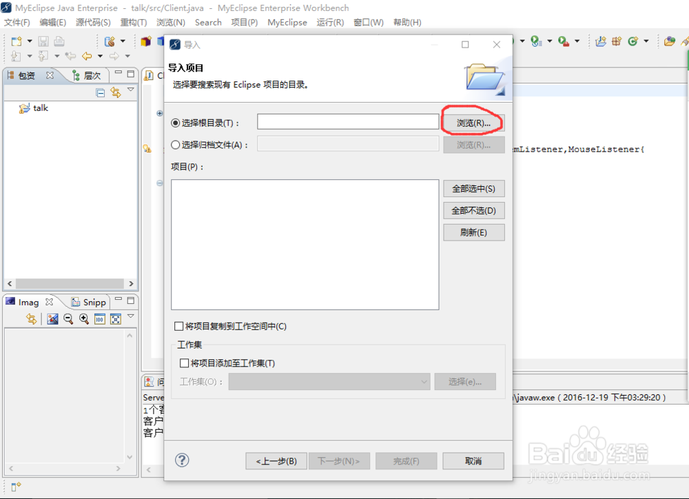The height and width of the screenshot is (499, 689).
Task: Click the New Java project icon
Action: [x=601, y=41]
